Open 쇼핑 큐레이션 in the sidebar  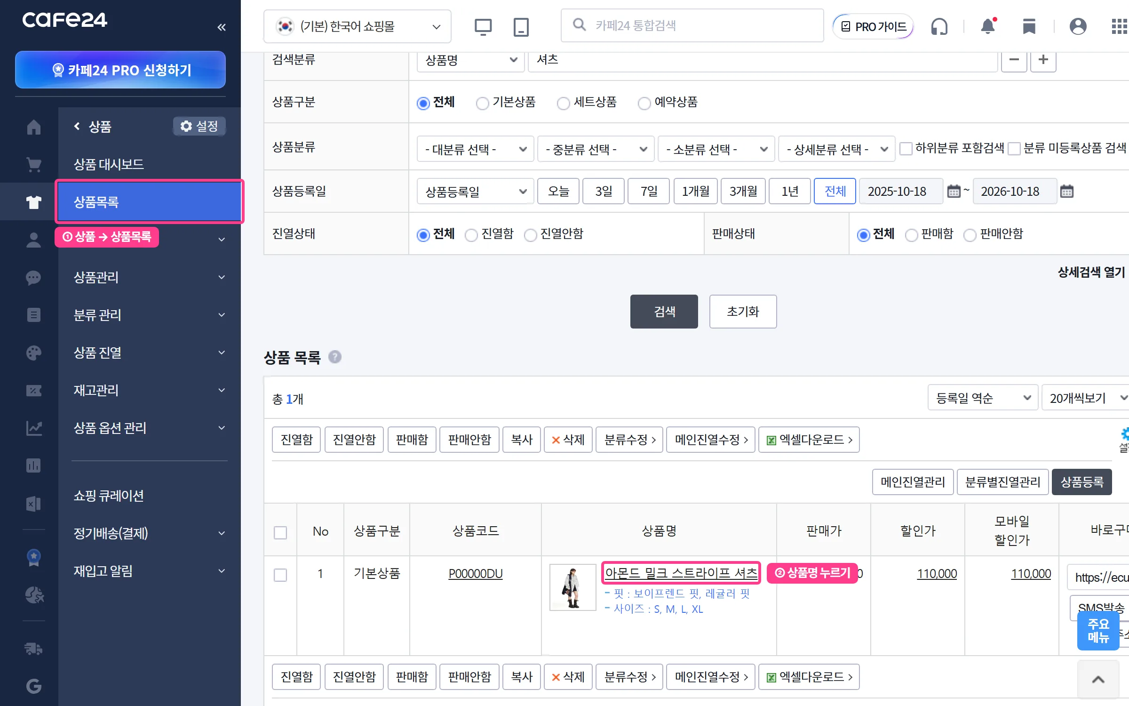coord(109,496)
